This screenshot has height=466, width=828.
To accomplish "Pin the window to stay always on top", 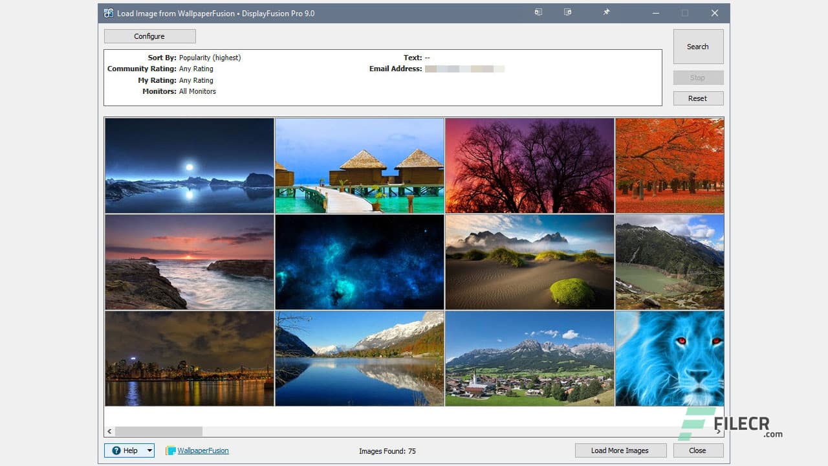I will click(606, 12).
